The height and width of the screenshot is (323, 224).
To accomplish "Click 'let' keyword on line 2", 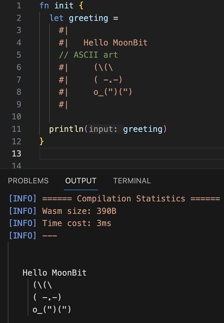I will click(x=56, y=18).
